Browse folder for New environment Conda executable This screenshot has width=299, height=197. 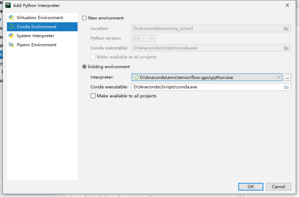tap(286, 48)
